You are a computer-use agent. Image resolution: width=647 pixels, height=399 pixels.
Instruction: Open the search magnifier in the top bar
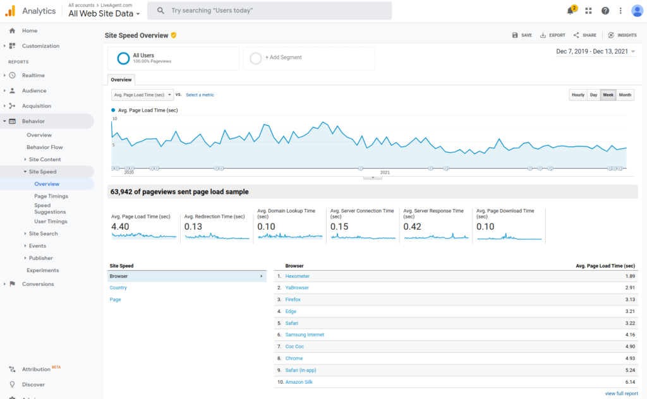pos(160,10)
